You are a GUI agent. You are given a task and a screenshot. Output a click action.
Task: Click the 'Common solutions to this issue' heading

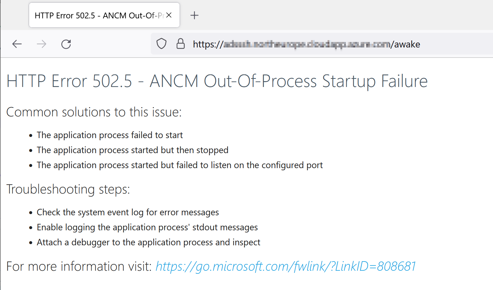point(94,112)
